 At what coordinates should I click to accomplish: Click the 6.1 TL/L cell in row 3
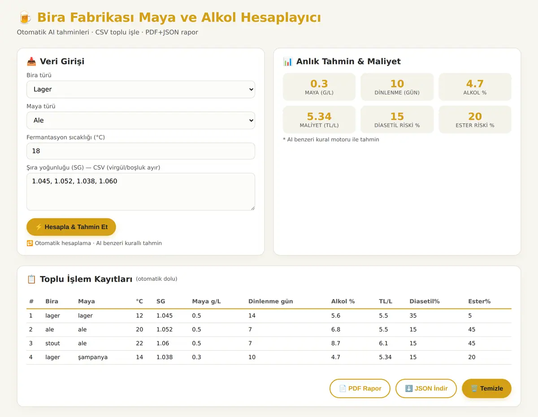tap(383, 344)
